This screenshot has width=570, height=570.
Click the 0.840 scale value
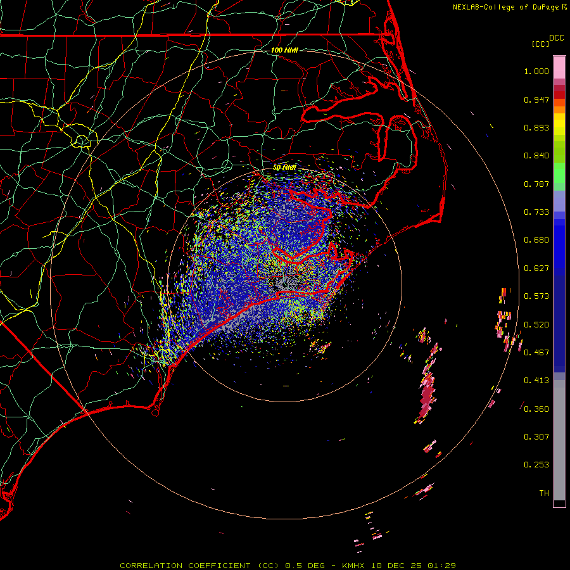[536, 156]
